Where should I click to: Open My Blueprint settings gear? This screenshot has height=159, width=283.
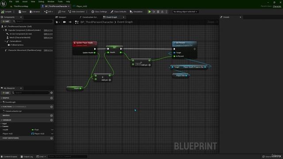coord(51,93)
